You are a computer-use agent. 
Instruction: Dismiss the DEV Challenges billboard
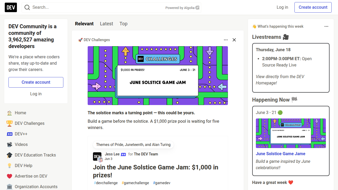click(x=234, y=40)
